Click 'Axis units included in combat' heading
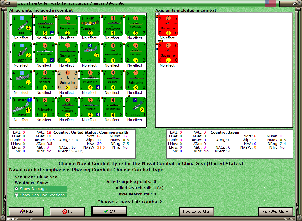Viewport: 302px width, 221px height. [186, 10]
